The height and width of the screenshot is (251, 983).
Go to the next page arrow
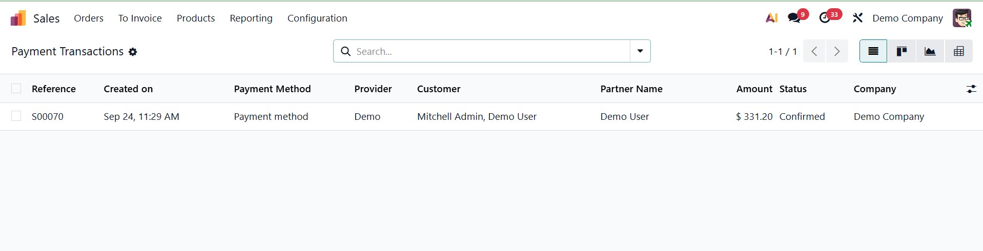click(x=836, y=51)
